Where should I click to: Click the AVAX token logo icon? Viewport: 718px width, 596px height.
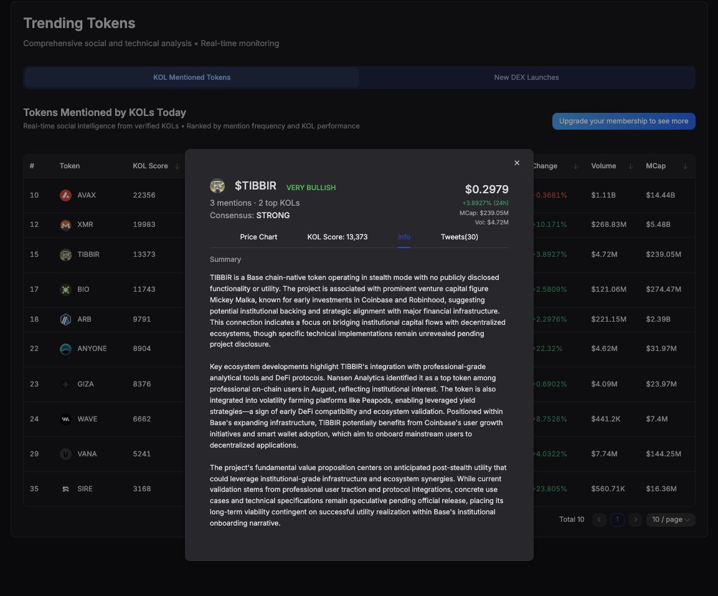(65, 195)
